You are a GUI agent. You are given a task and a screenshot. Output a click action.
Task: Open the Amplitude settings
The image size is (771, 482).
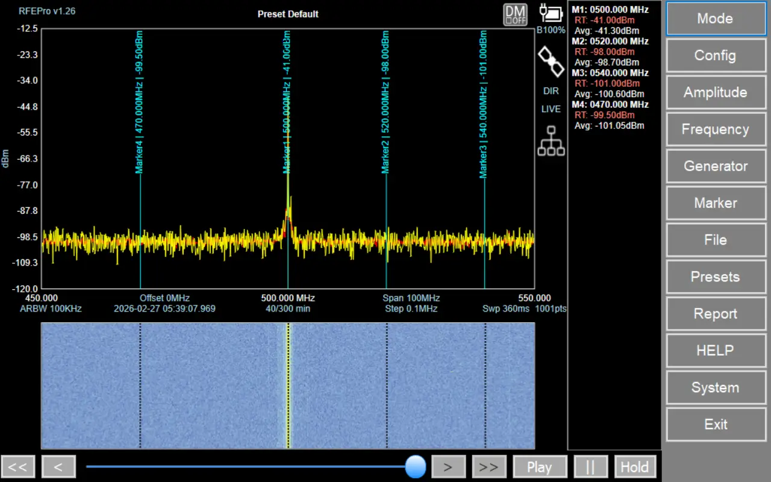click(x=715, y=92)
